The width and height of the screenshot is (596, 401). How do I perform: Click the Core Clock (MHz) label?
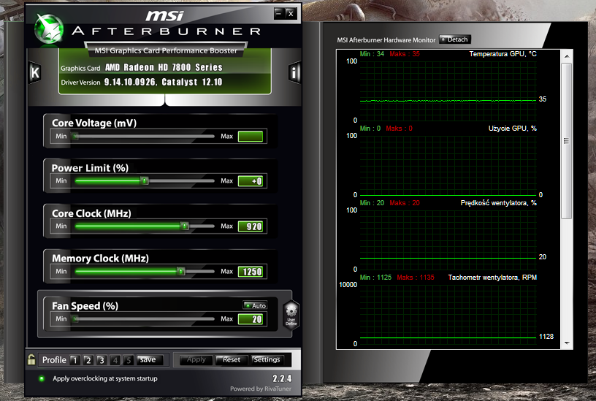(x=91, y=213)
